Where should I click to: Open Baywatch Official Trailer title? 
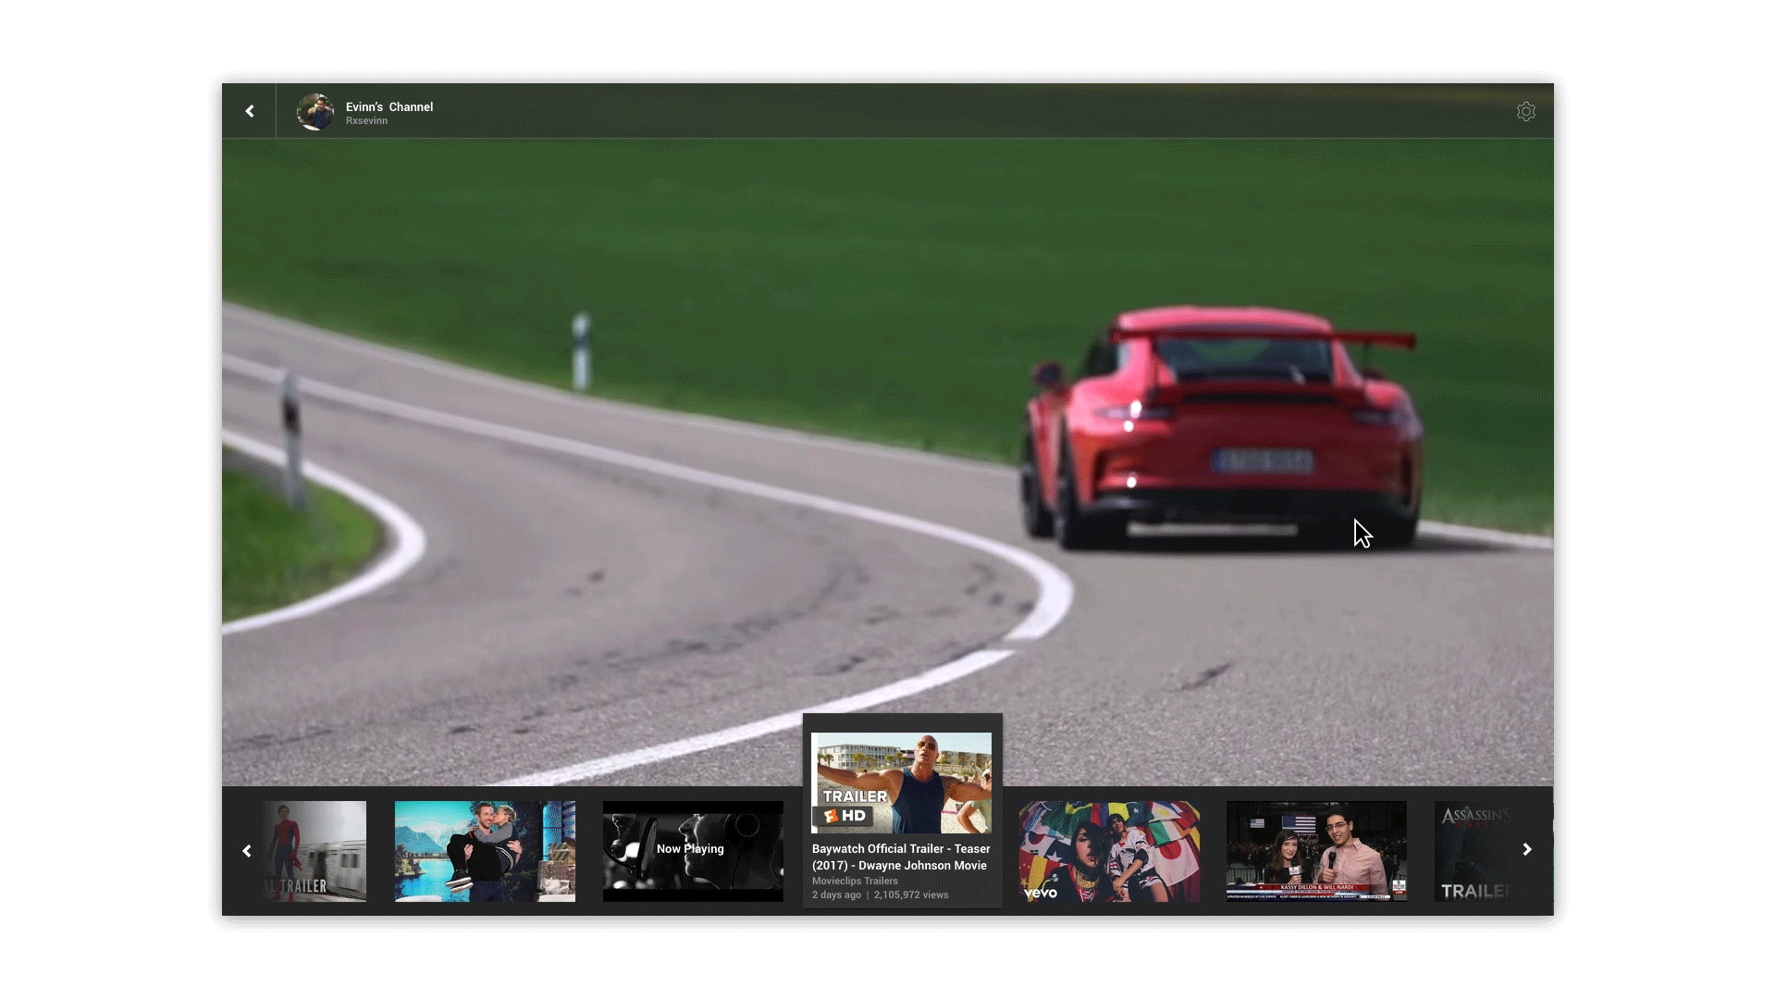click(901, 857)
